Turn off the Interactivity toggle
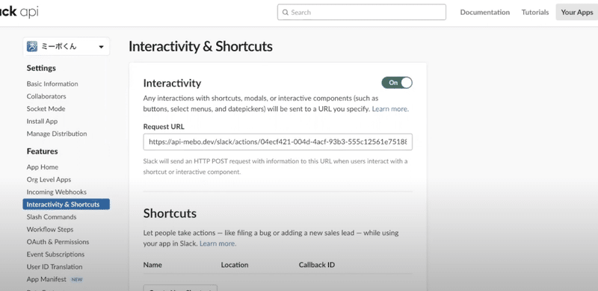 point(397,83)
